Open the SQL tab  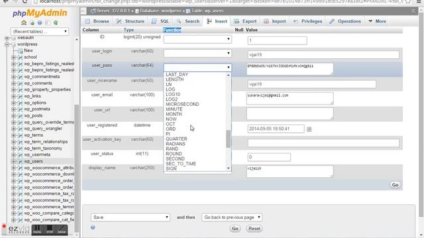pyautogui.click(x=160, y=21)
